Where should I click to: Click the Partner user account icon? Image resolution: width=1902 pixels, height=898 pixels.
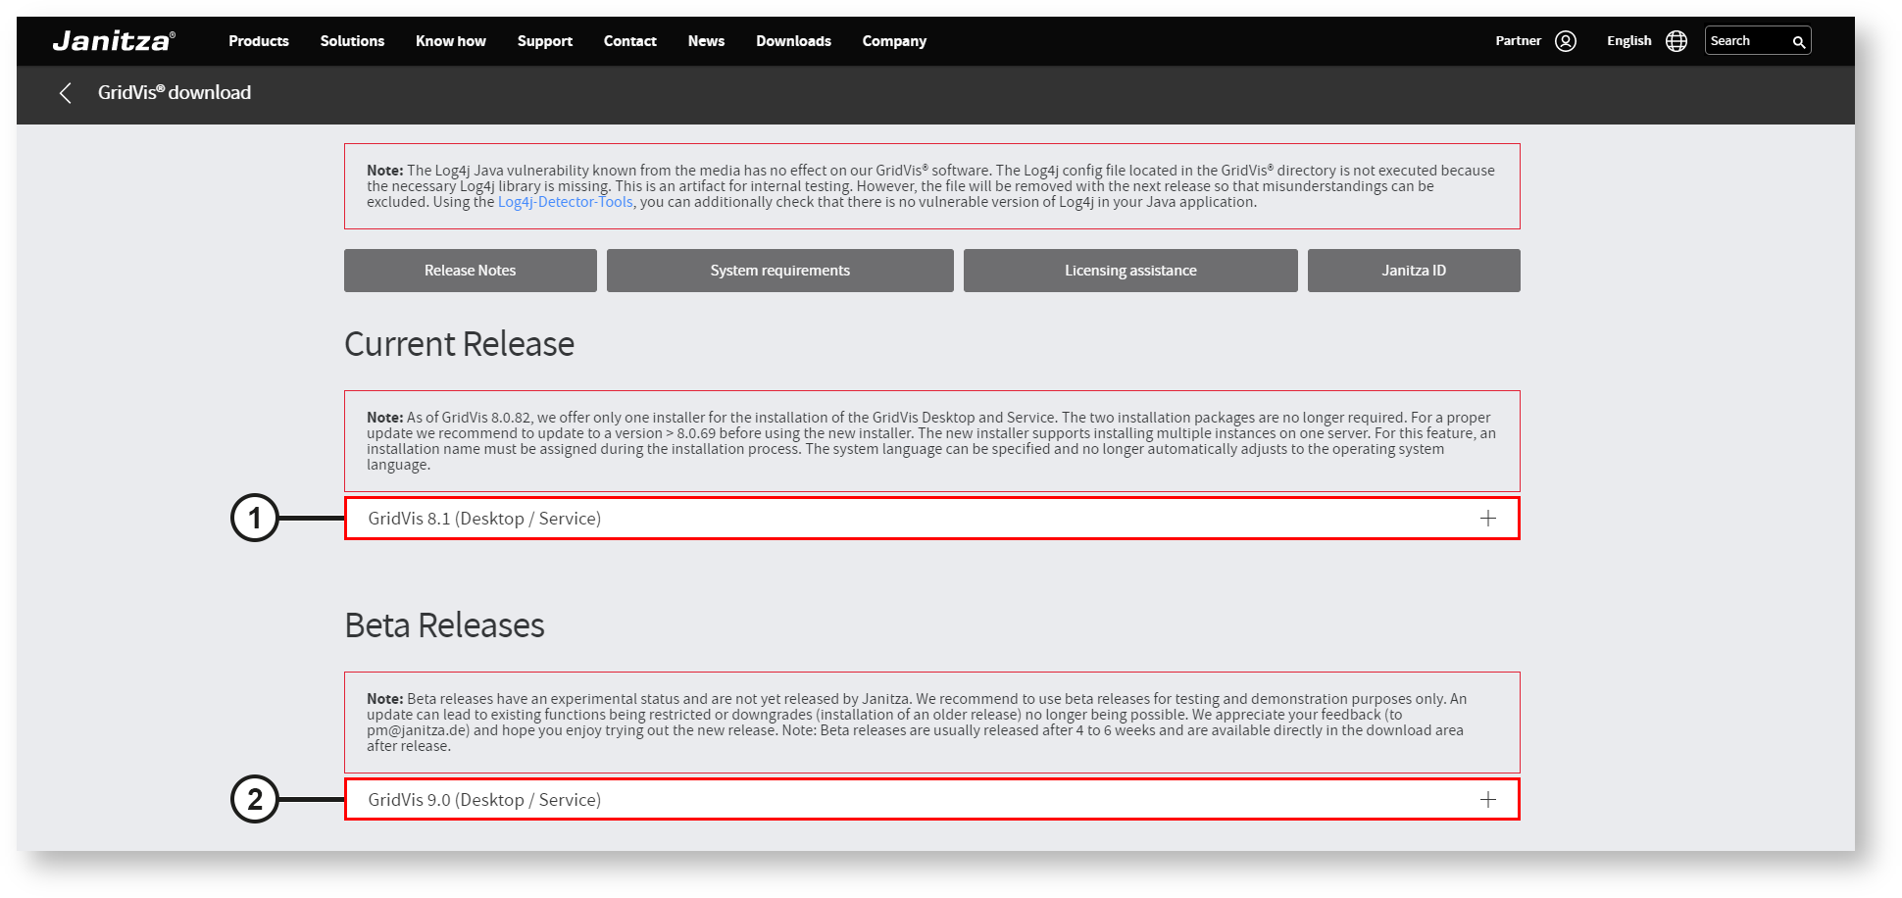pyautogui.click(x=1566, y=41)
